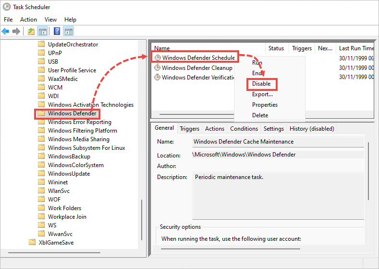Open the Action menu
The width and height of the screenshot is (379, 269).
(28, 20)
